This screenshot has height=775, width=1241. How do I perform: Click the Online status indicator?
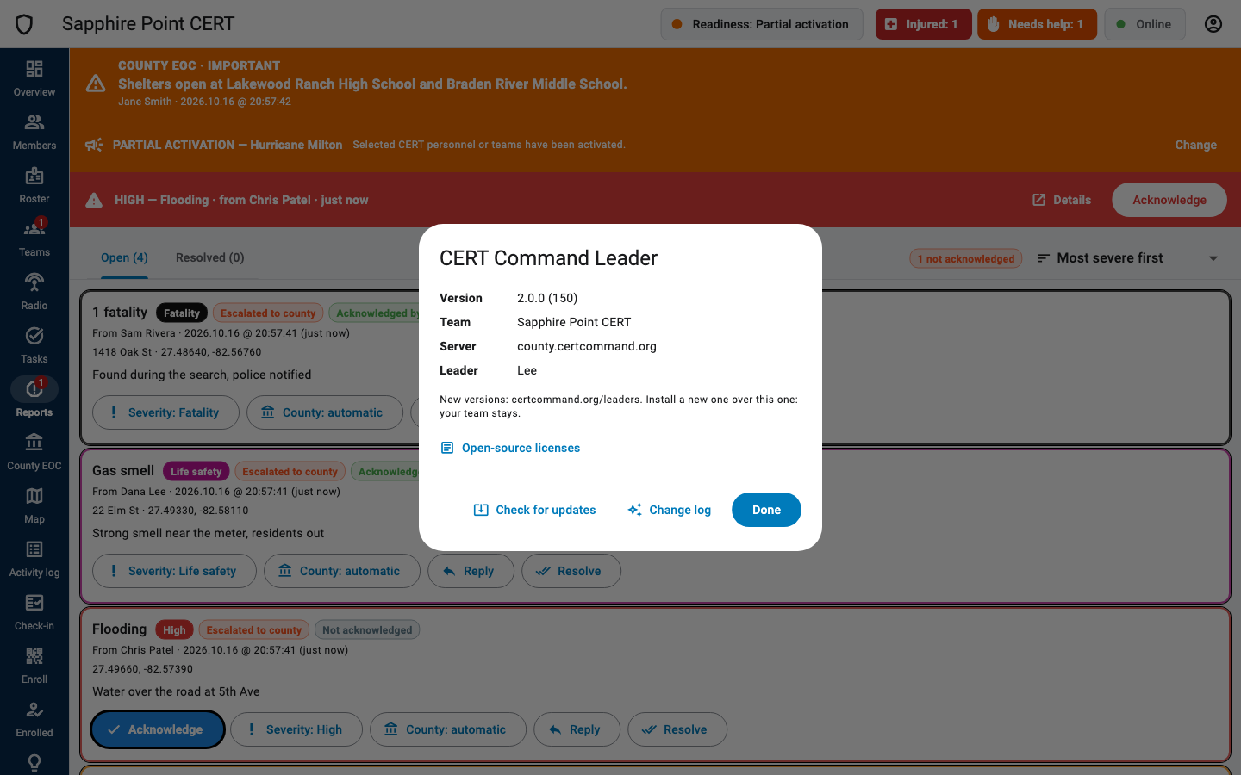coord(1144,24)
